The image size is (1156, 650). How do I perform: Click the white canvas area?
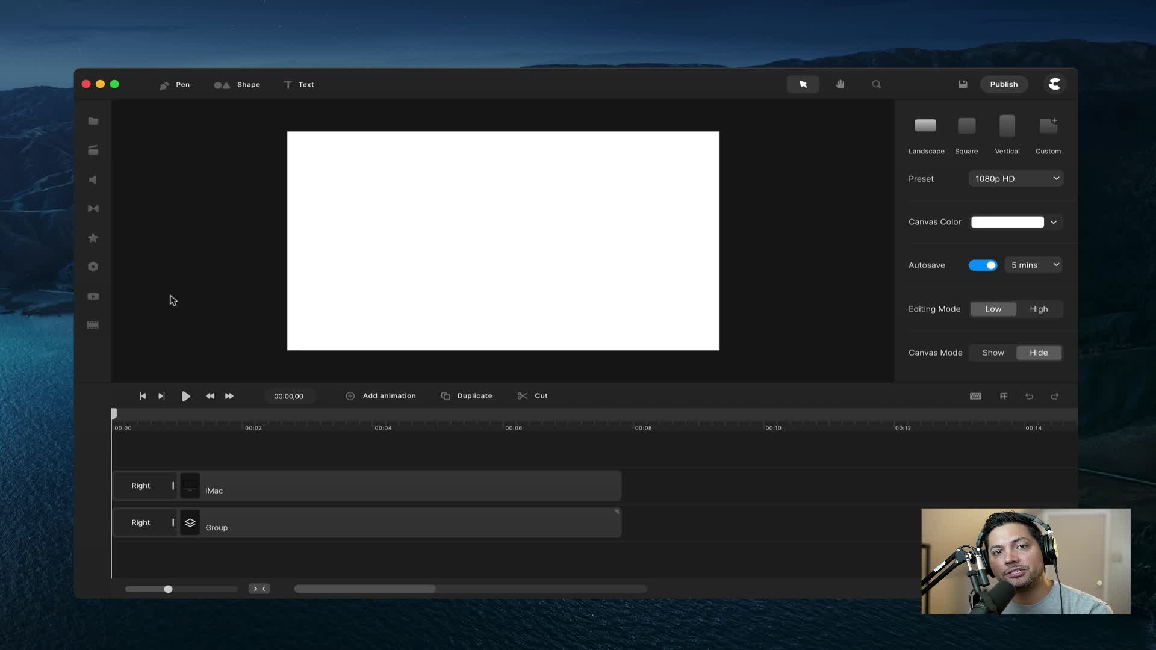click(x=503, y=241)
